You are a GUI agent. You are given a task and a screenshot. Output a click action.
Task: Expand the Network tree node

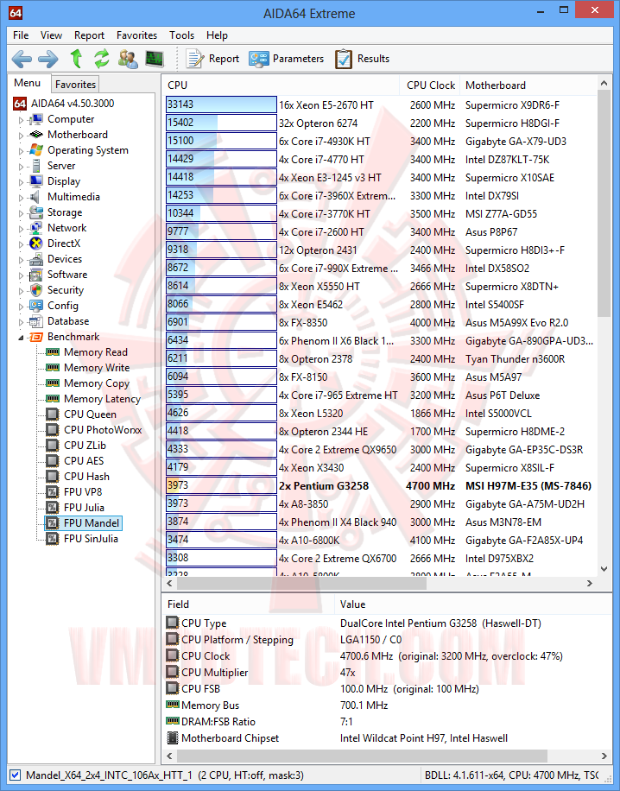point(22,229)
